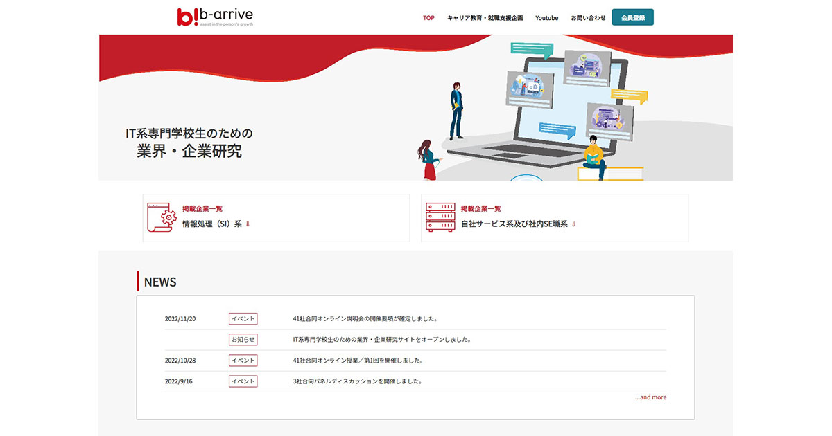Open the ...and more news link
832x436 pixels.
[650, 397]
